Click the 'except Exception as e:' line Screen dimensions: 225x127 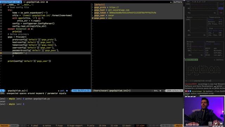(20, 29)
